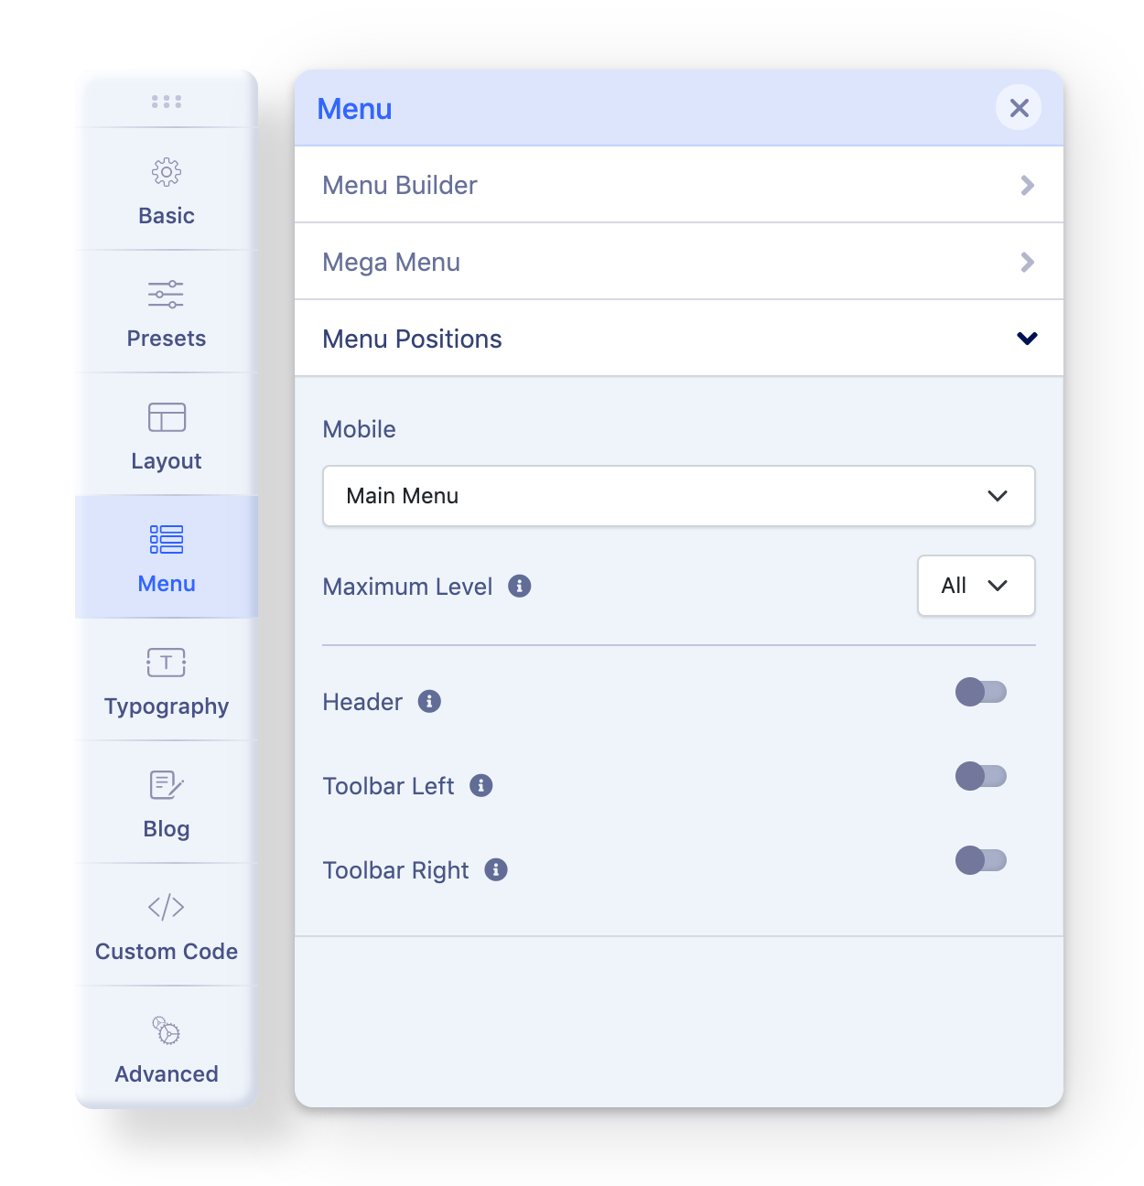Image resolution: width=1144 pixels, height=1186 pixels.
Task: Open the Custom Code brackets icon
Action: [x=167, y=908]
